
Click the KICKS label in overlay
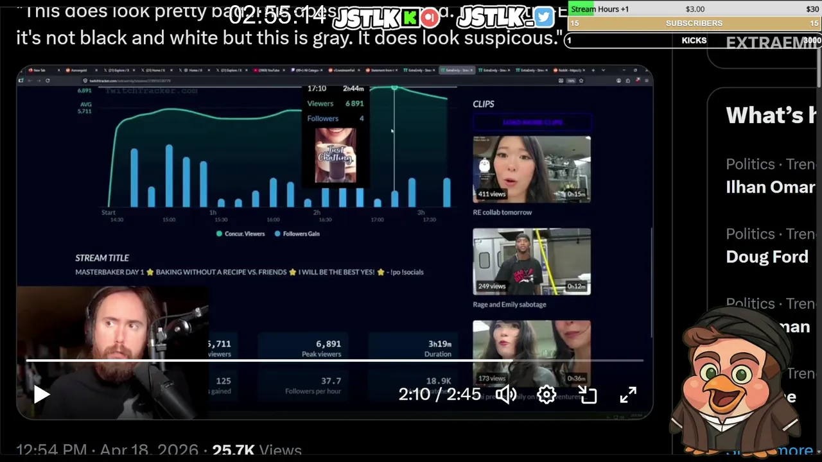694,40
